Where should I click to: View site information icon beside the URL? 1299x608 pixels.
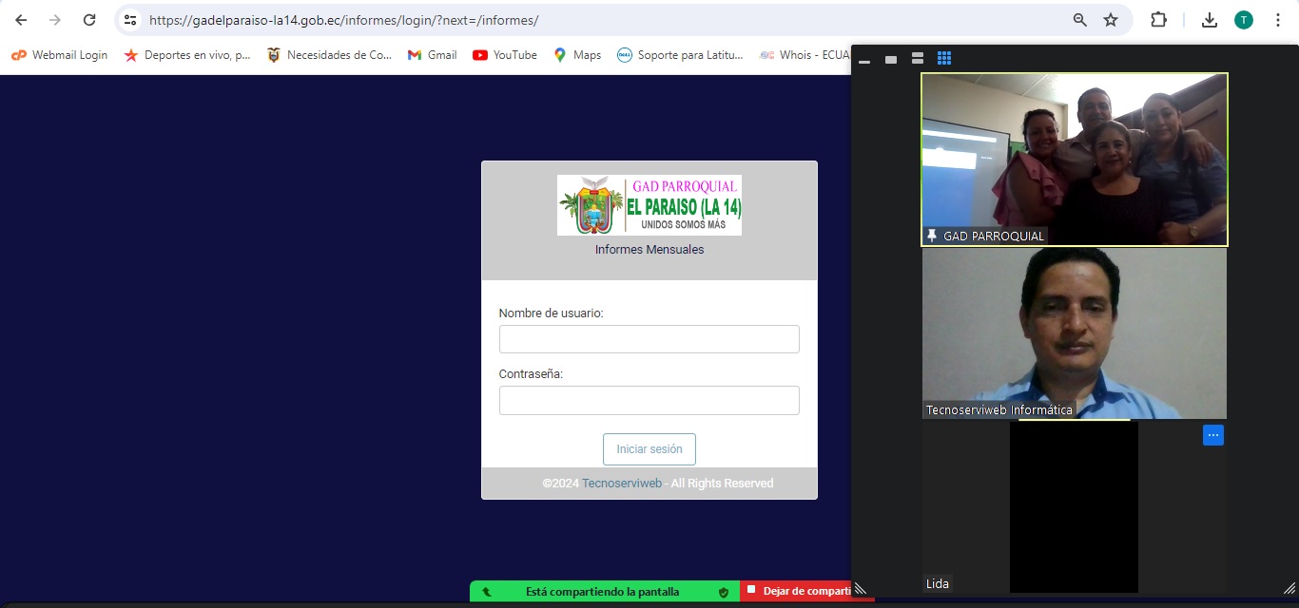click(130, 20)
